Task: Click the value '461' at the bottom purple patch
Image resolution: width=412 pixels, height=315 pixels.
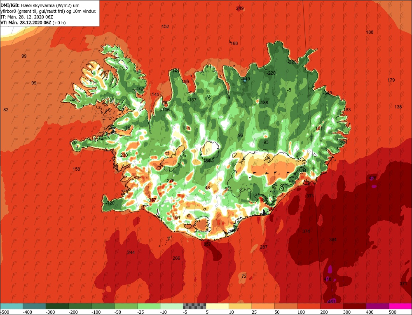Action: (x=332, y=301)
